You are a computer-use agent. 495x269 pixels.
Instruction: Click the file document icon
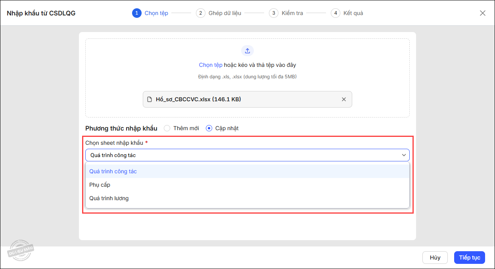(x=150, y=99)
